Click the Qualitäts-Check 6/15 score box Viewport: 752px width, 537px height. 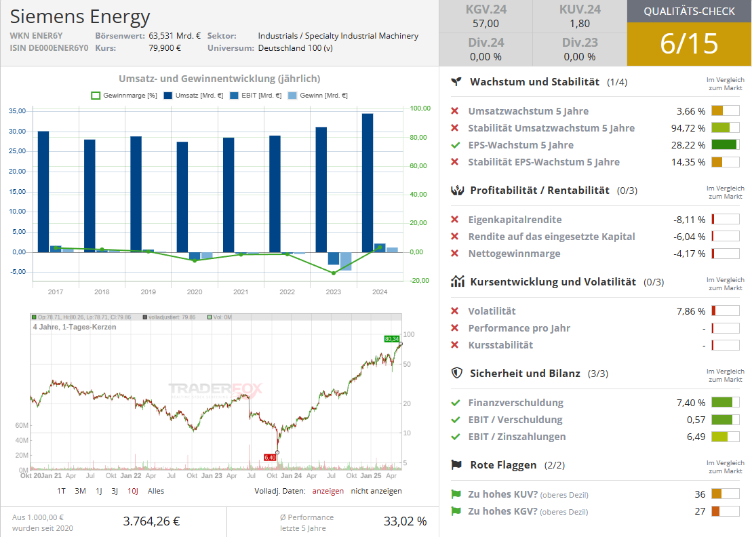coord(689,44)
